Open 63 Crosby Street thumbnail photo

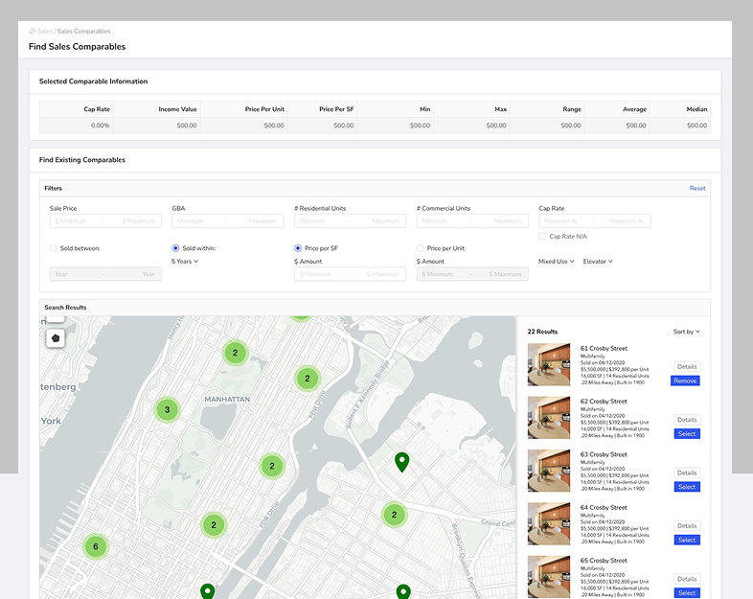point(549,471)
